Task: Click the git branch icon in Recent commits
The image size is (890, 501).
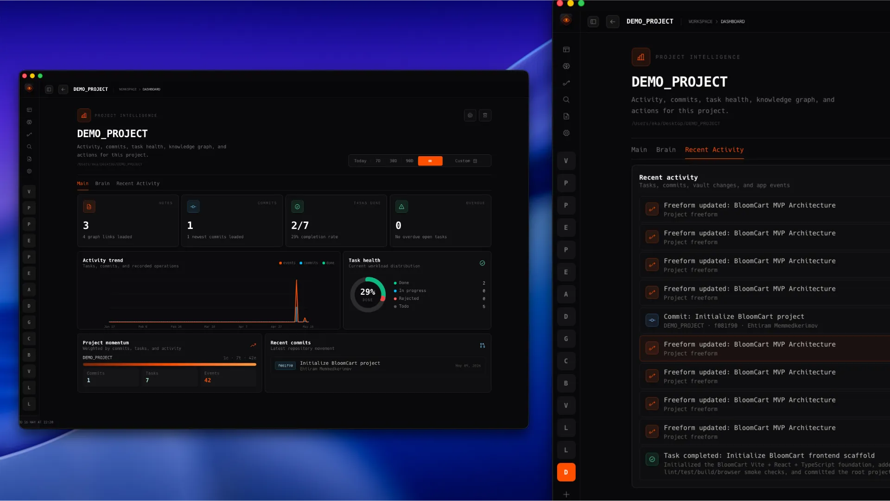Action: (x=482, y=345)
